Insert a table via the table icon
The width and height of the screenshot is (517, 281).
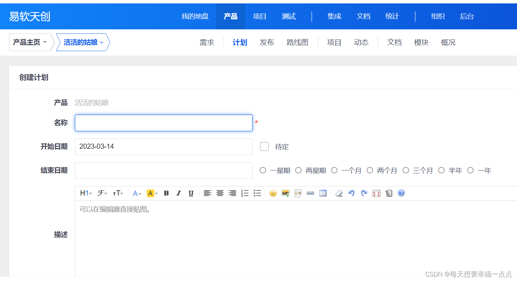323,193
